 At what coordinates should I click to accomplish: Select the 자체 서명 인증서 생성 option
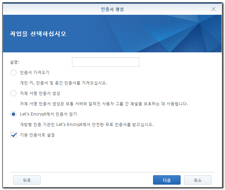coord(13,93)
